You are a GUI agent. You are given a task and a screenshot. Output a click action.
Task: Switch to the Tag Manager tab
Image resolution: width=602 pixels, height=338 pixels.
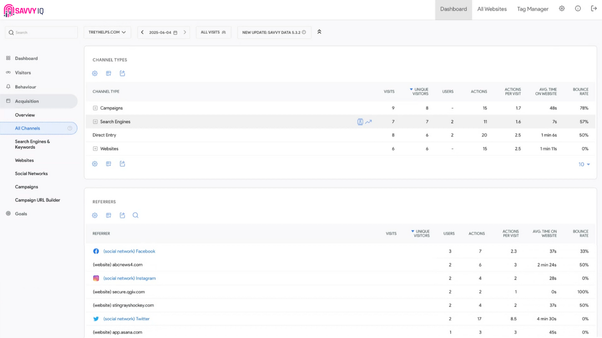pos(532,9)
